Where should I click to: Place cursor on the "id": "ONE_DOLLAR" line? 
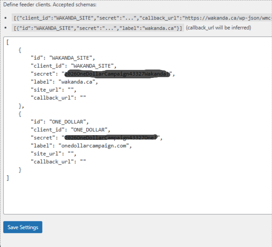tap(60, 122)
